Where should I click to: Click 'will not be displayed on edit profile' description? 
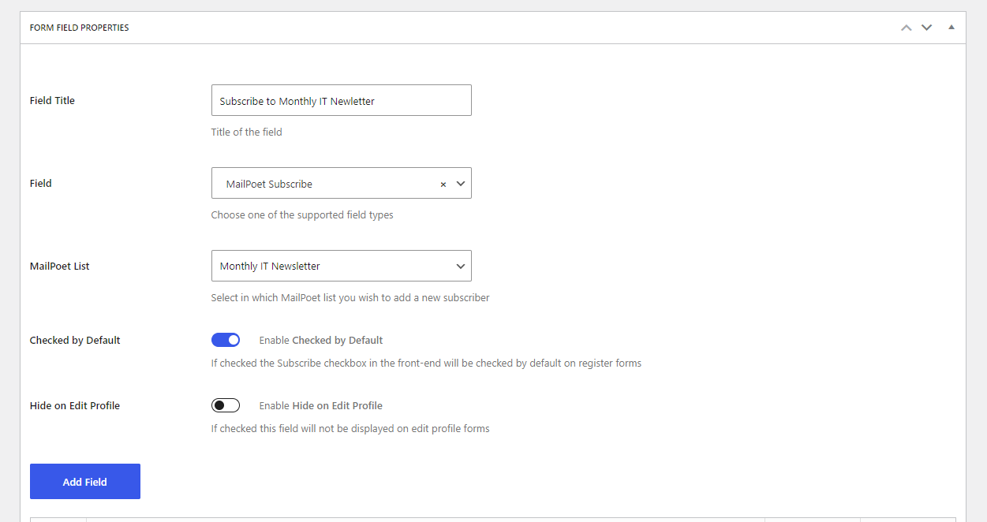[350, 428]
